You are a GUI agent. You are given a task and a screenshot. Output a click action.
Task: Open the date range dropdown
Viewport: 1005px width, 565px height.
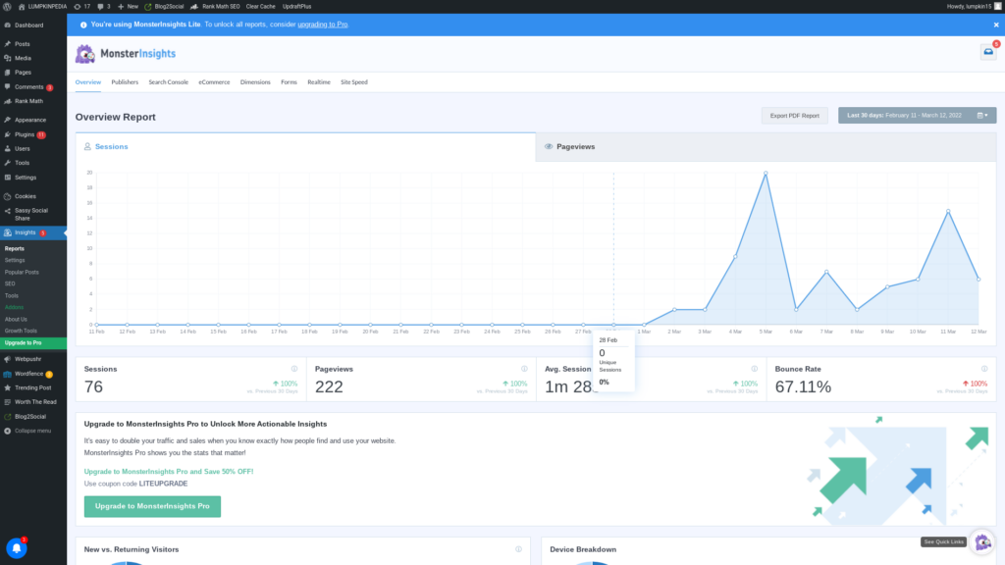point(918,116)
